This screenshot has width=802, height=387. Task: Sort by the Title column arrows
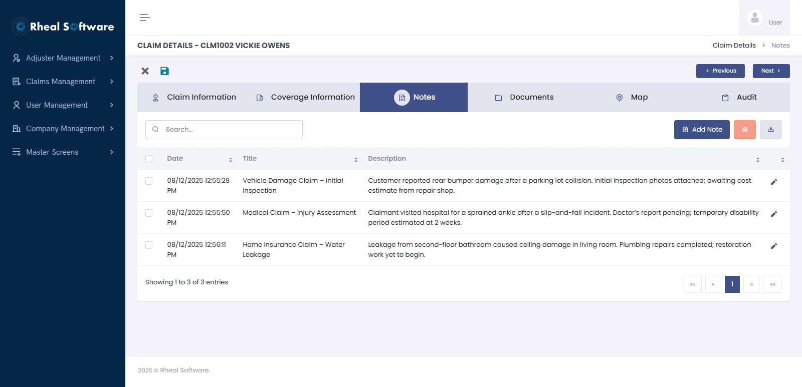point(356,160)
